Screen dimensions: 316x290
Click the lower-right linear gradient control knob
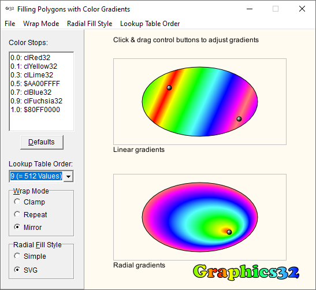(239, 119)
